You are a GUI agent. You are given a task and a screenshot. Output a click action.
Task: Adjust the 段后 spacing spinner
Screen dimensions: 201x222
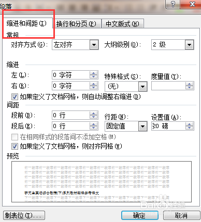(94, 126)
